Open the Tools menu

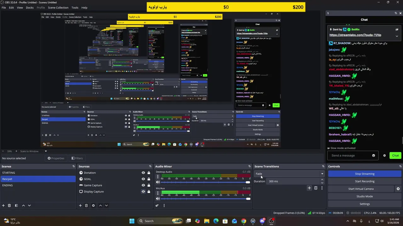click(75, 8)
